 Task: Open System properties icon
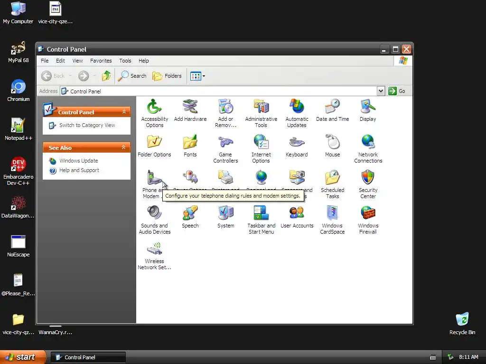225,213
